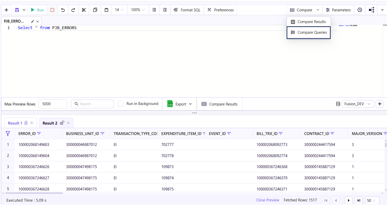Click the Redo icon
Screen dimensions: 387x206
point(73,10)
